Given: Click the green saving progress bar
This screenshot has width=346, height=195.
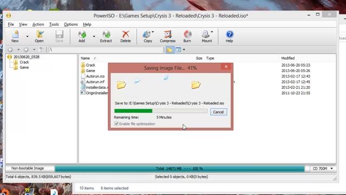Looking at the screenshot, I should click(x=134, y=110).
